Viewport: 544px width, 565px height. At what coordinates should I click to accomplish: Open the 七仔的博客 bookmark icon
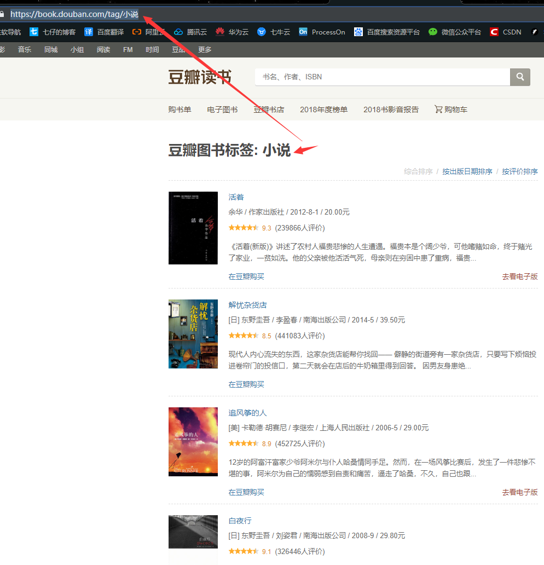click(33, 32)
